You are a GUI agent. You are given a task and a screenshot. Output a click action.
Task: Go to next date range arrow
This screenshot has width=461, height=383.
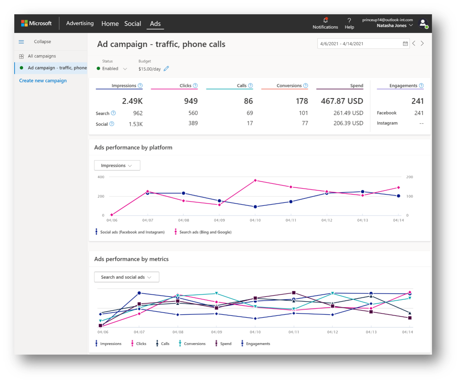[x=422, y=43]
